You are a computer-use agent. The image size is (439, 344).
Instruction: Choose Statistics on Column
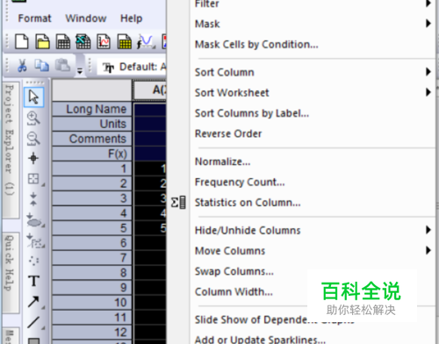point(248,203)
